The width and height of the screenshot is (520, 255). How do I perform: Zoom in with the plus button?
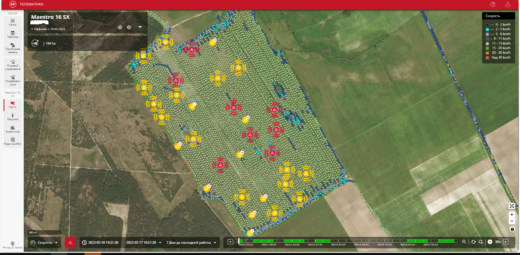pos(512,215)
